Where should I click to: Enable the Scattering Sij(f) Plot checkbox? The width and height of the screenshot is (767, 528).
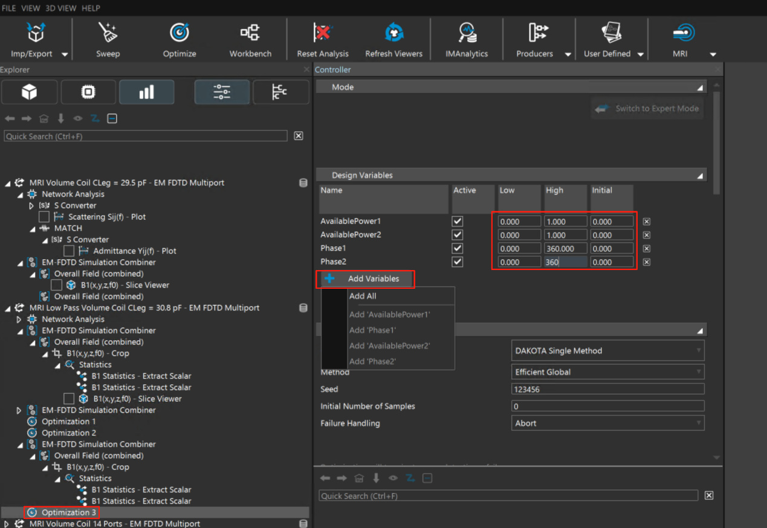coord(44,217)
